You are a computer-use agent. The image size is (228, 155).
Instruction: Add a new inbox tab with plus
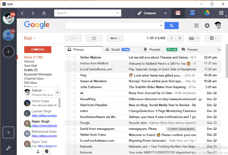click(219, 50)
